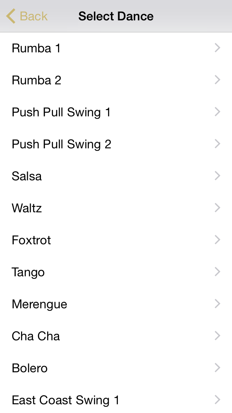Expand Cha Cha using its chevron

[217, 336]
